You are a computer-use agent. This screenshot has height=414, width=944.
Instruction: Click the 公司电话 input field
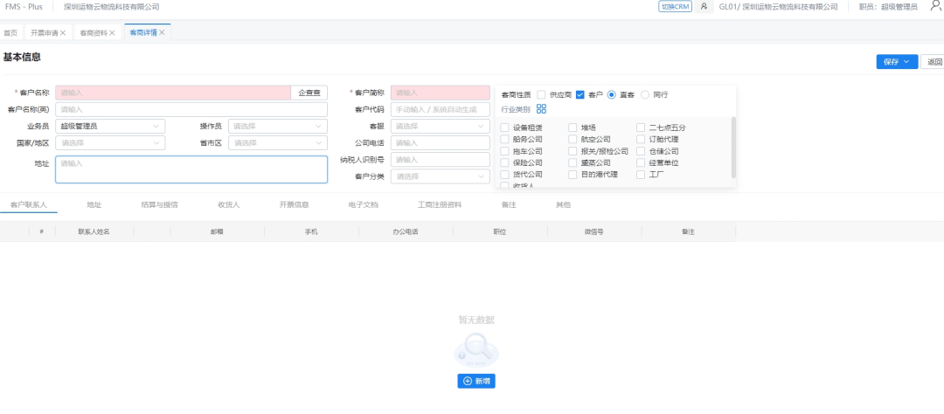[441, 143]
